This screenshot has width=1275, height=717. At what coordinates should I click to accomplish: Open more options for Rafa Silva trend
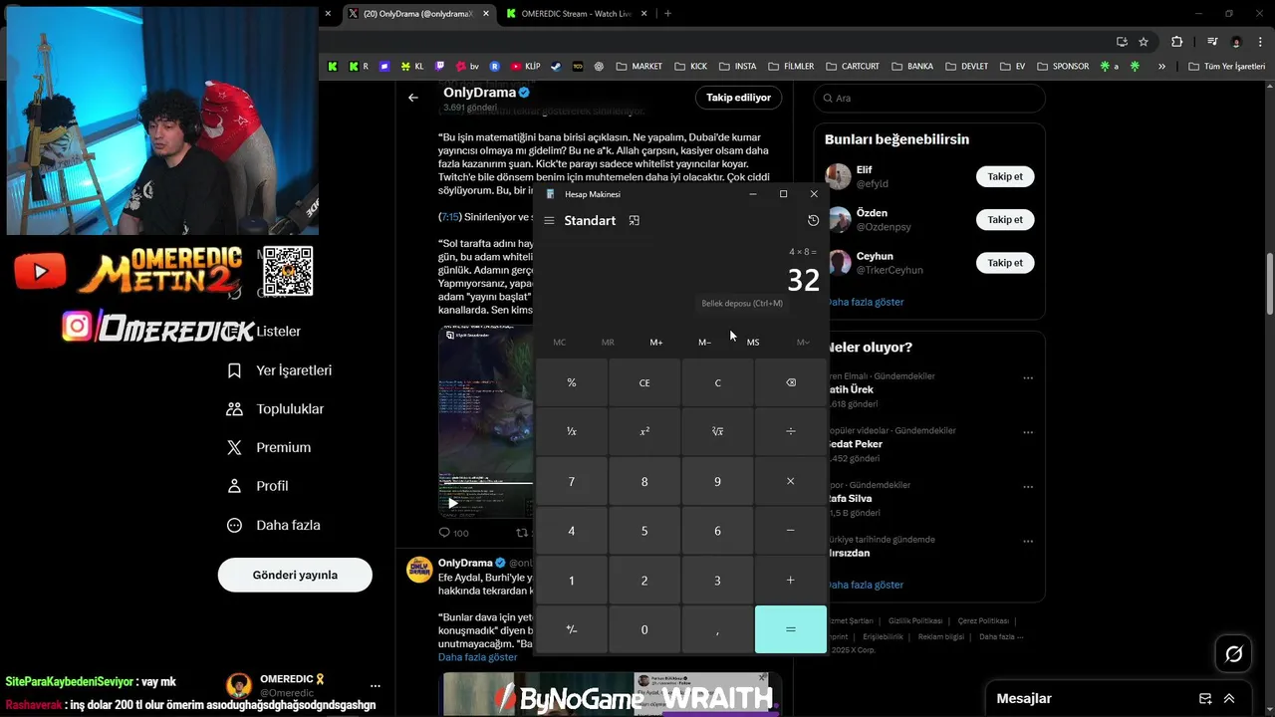click(1028, 488)
